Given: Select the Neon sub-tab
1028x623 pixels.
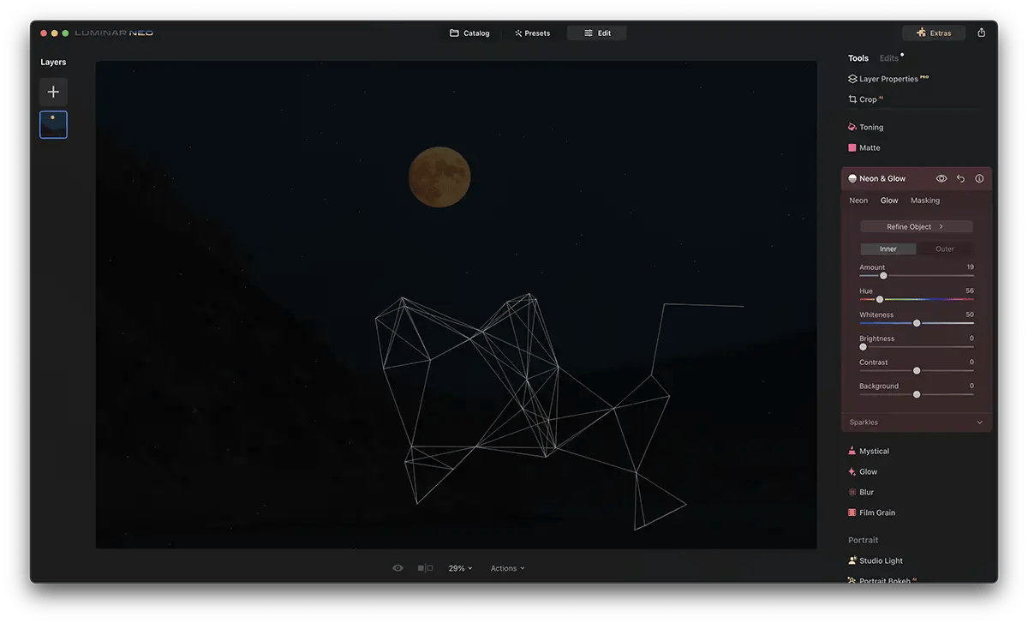Looking at the screenshot, I should tap(858, 201).
